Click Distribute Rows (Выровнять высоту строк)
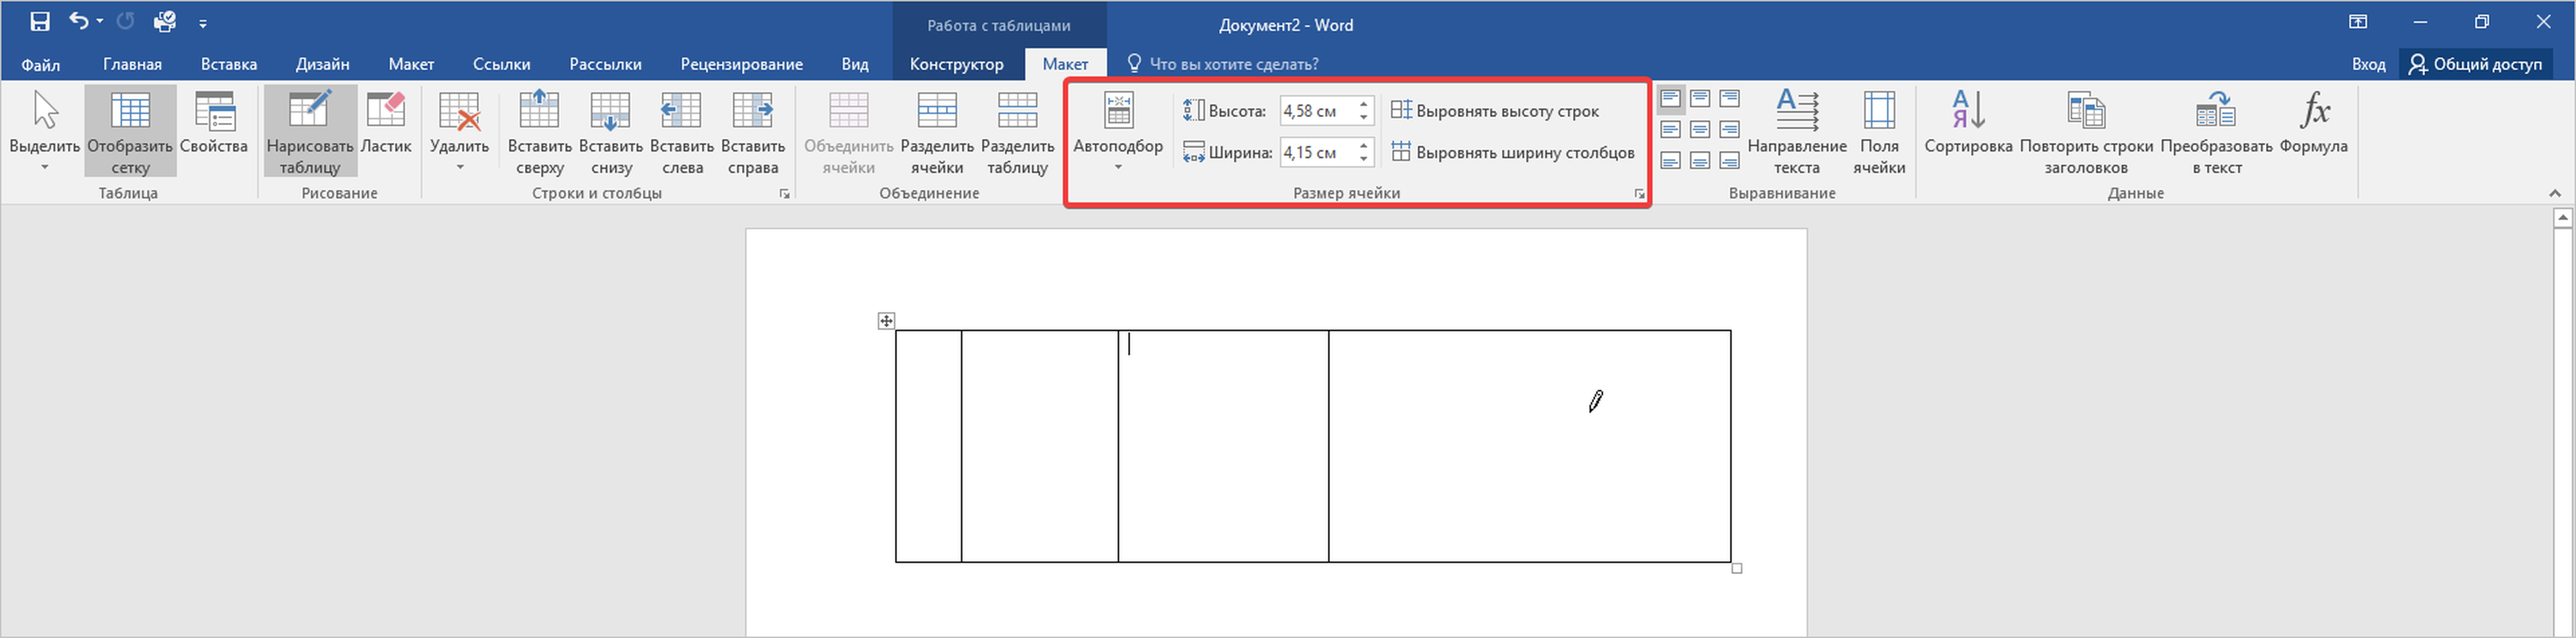This screenshot has width=2576, height=638. [1496, 111]
